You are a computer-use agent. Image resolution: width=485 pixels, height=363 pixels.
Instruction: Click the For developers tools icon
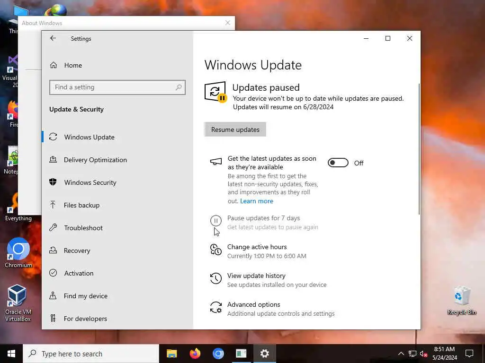[53, 318]
